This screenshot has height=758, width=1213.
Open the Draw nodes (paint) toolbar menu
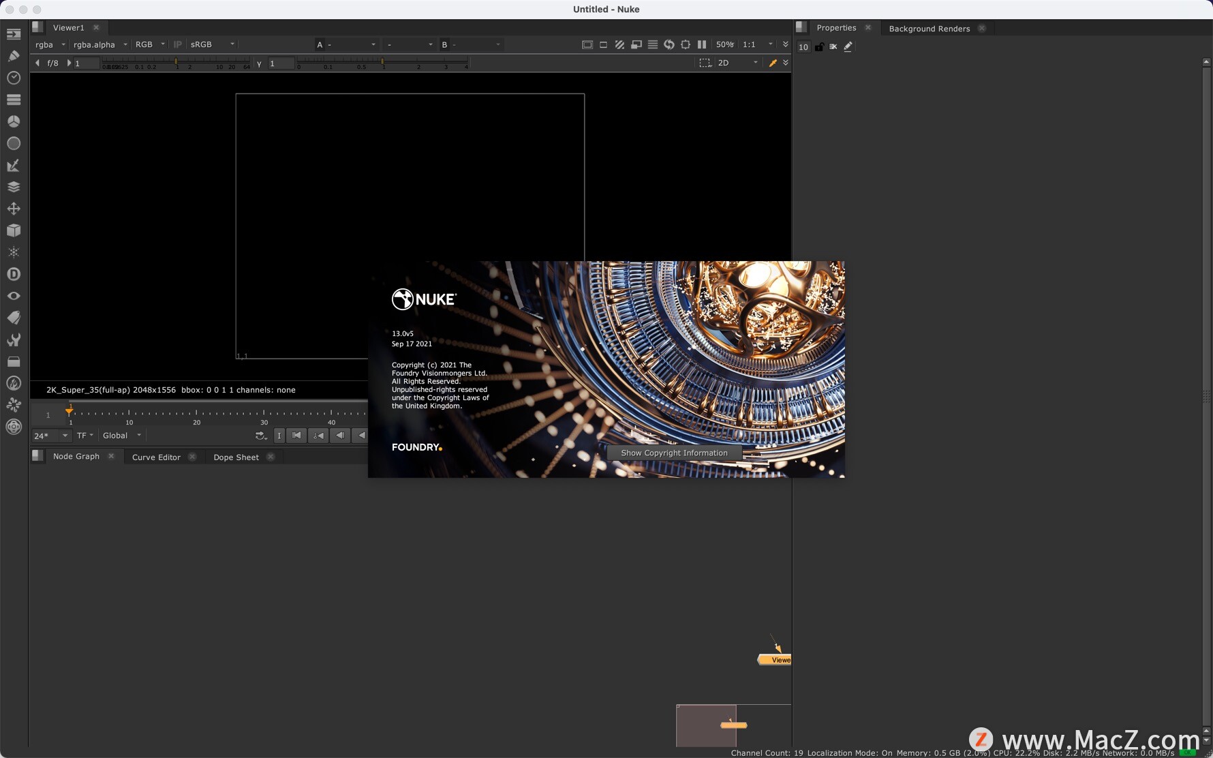(14, 56)
